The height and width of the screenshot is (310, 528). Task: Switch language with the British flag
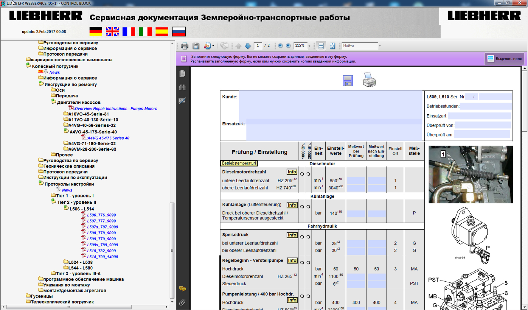tap(112, 31)
